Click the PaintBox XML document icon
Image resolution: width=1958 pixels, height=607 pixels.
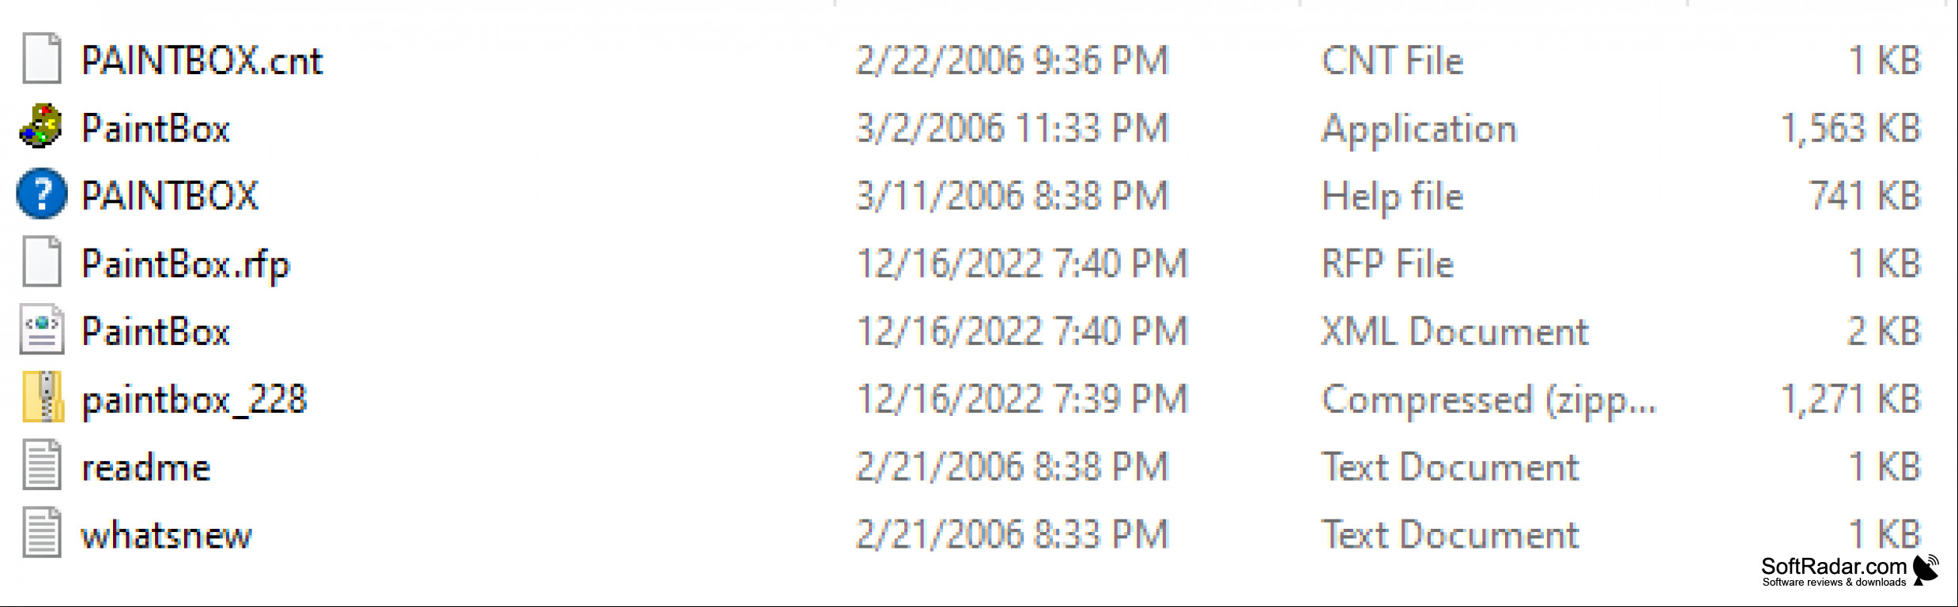(42, 329)
